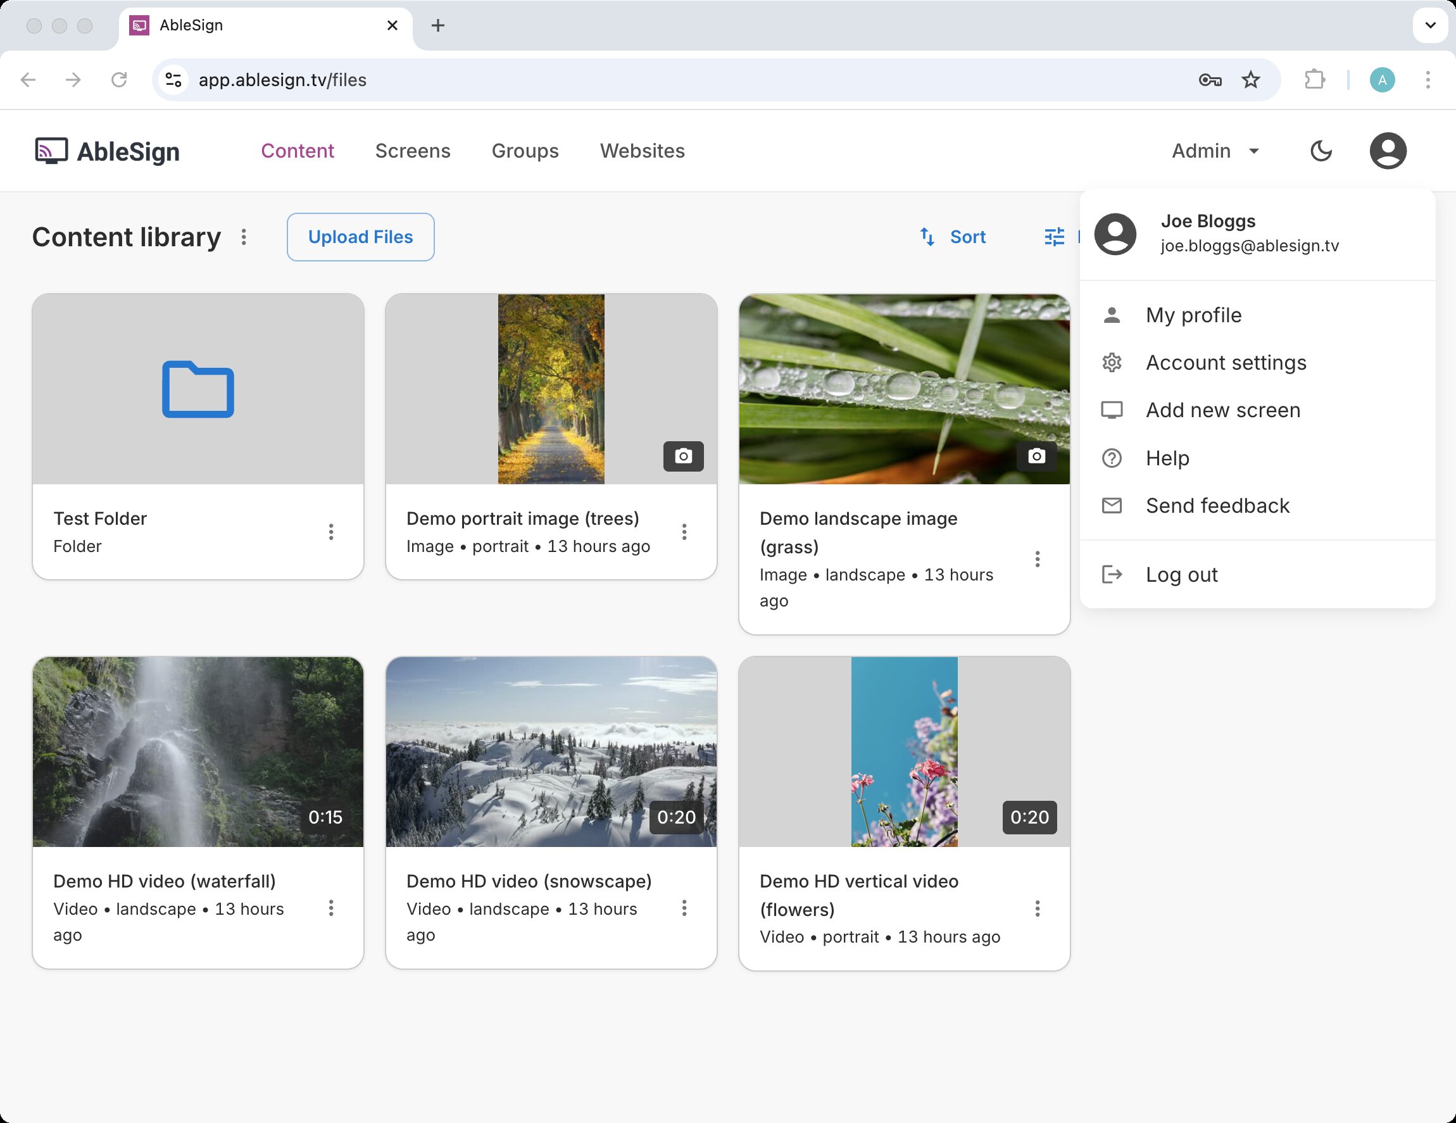
Task: Click the Sort button
Action: point(953,237)
